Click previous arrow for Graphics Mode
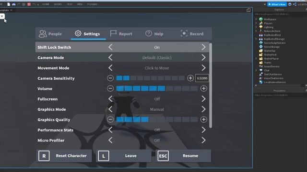Screen dimensions: 307x172 [x=110, y=109]
